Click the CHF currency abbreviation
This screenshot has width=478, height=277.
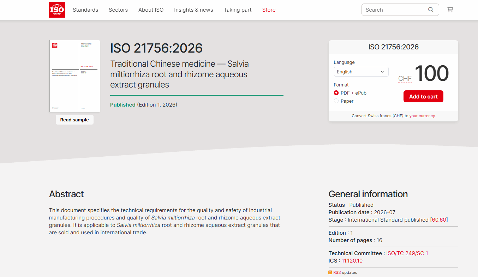pos(405,79)
